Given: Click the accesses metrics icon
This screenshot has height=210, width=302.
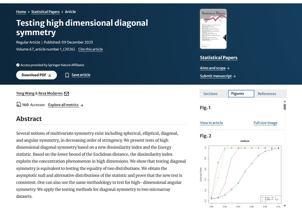Looking at the screenshot, I should tap(18, 105).
